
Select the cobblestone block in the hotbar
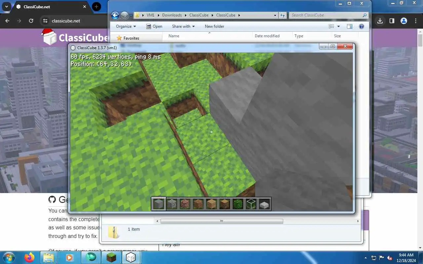click(x=172, y=204)
